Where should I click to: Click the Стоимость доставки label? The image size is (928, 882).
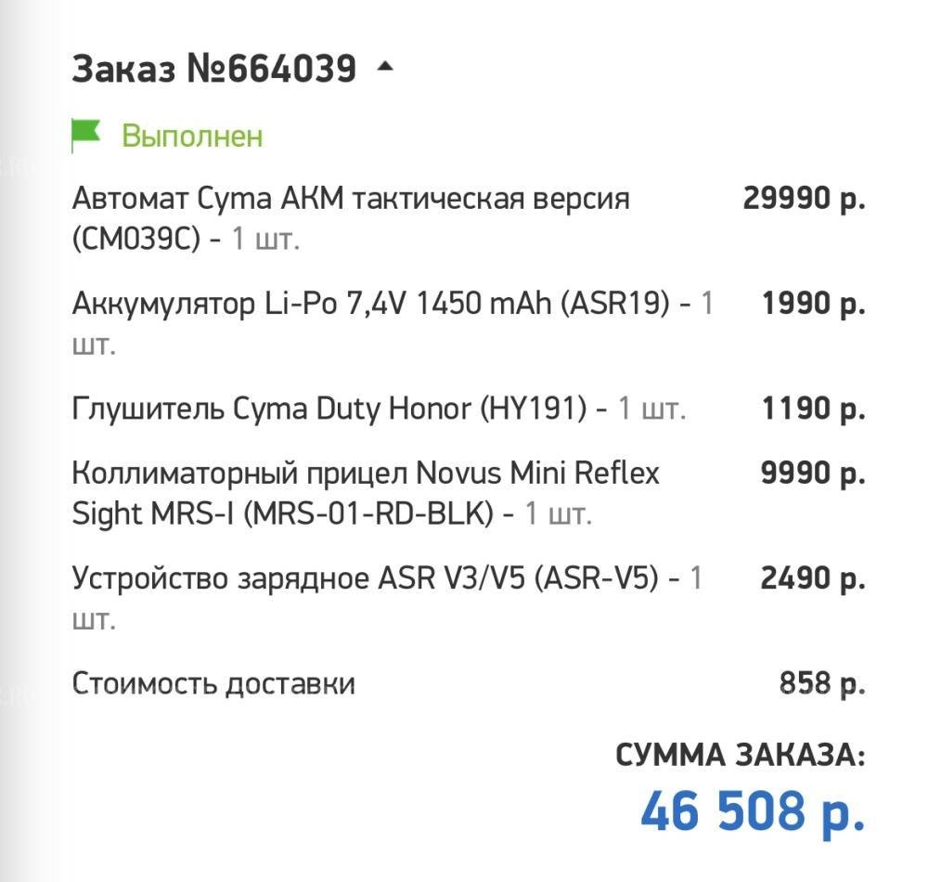point(213,684)
